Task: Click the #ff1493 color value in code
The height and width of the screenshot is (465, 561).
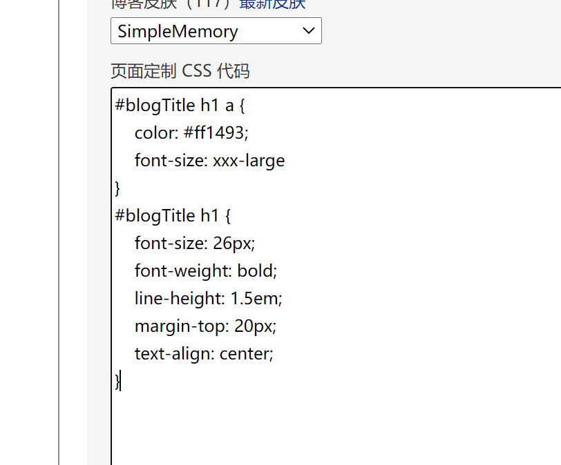Action: point(214,133)
